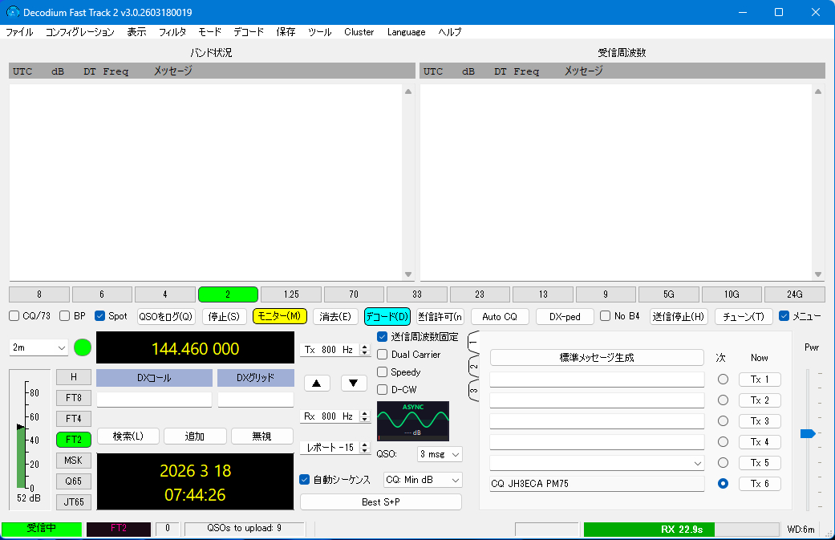Open the 2m band dropdown
Viewport: 835px width, 540px height.
pyautogui.click(x=39, y=348)
